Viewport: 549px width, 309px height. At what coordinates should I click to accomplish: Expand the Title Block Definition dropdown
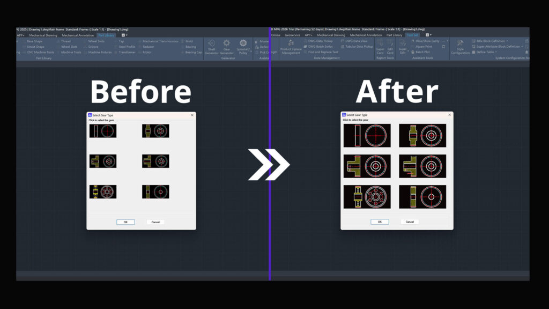pos(507,41)
